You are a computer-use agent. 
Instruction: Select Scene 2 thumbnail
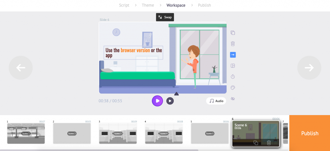tap(72, 133)
